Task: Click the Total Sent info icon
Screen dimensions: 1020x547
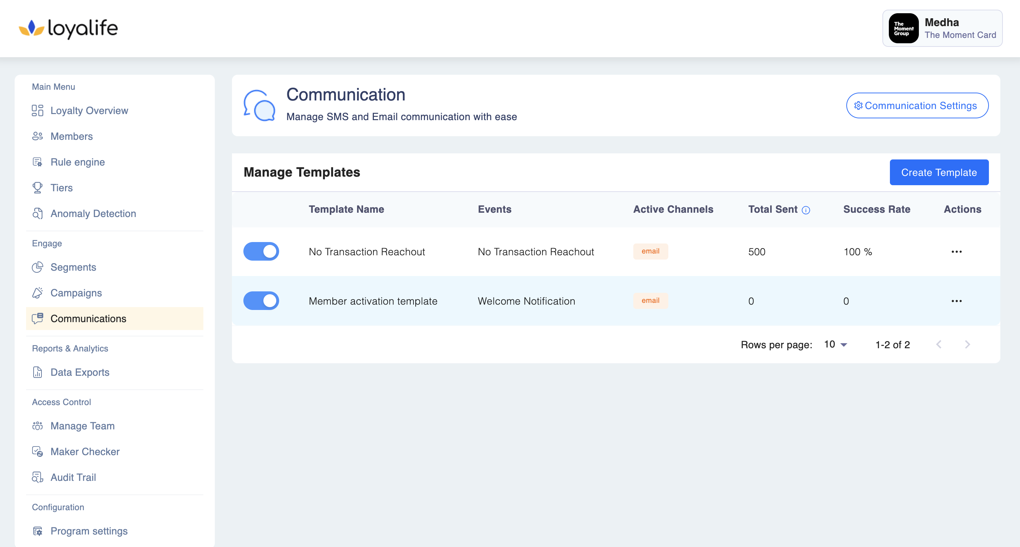Action: 806,210
